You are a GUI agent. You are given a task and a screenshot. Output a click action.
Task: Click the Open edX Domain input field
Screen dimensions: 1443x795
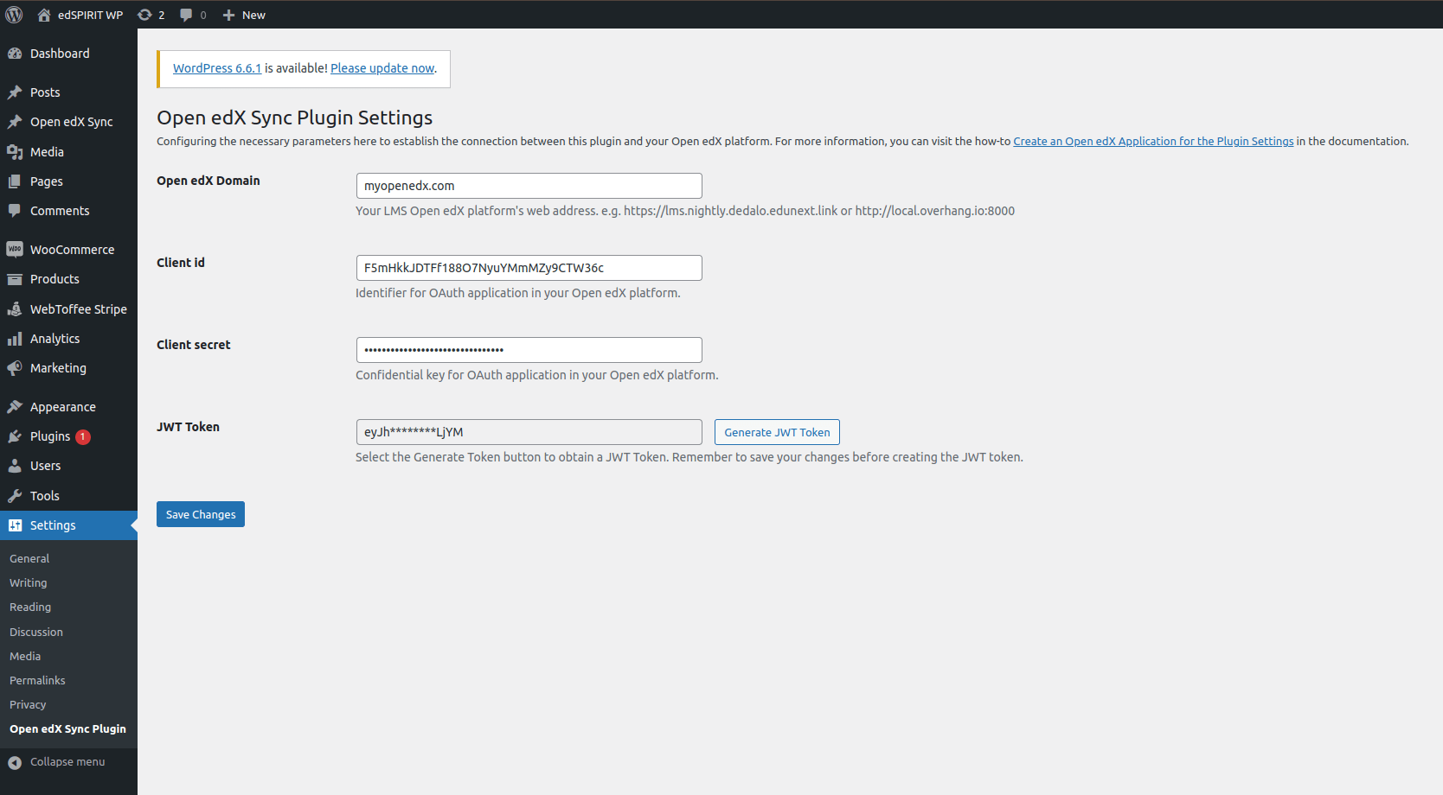coord(529,186)
